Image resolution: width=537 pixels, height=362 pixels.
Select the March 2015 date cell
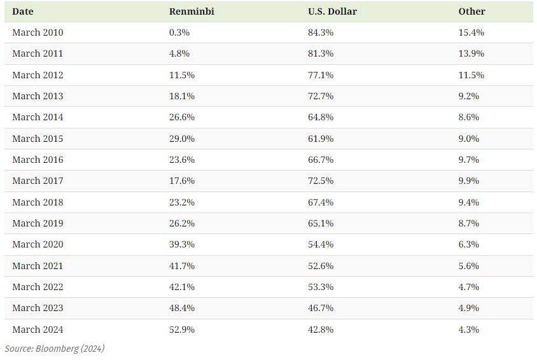(x=38, y=139)
